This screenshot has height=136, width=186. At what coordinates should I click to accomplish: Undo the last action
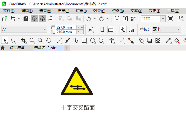point(89,19)
